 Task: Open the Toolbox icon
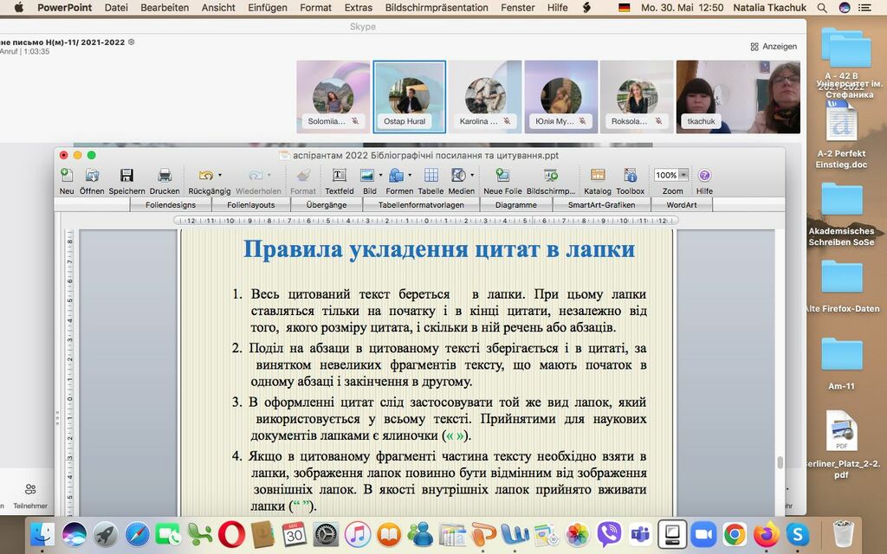(631, 175)
